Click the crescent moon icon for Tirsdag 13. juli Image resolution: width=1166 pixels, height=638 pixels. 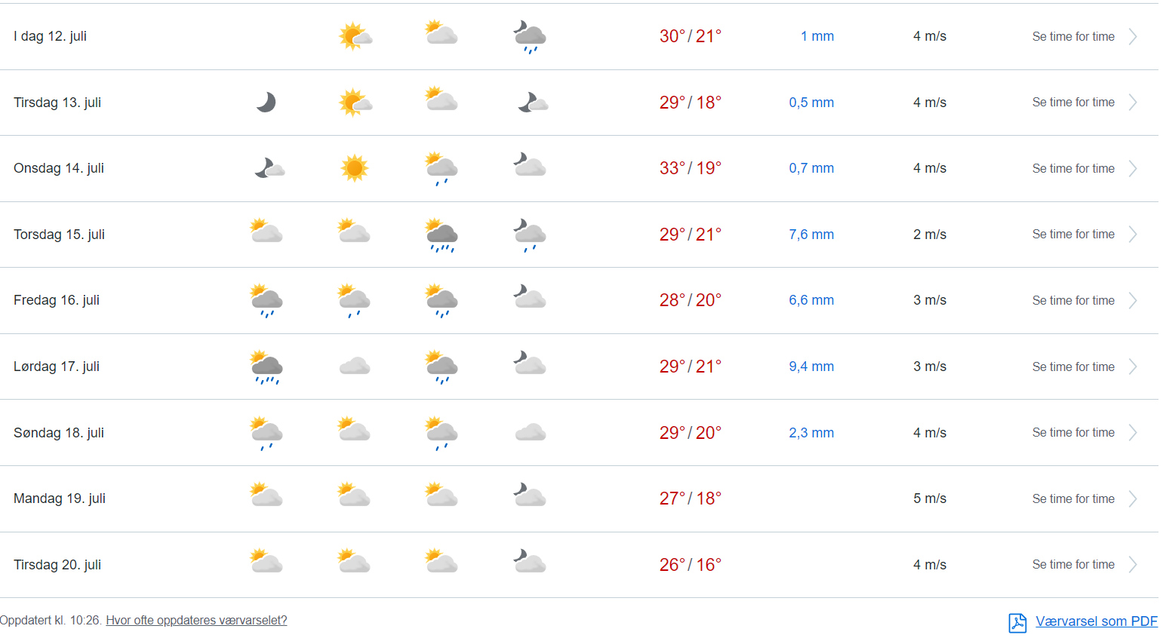click(266, 103)
